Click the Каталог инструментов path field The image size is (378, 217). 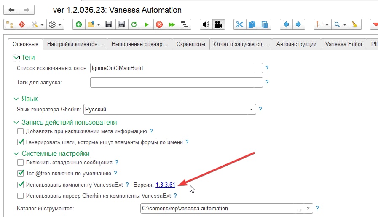point(218,208)
